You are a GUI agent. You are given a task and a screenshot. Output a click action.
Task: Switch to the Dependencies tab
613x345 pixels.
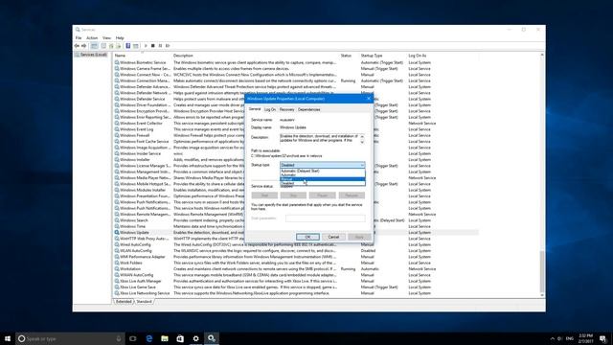[x=308, y=109]
